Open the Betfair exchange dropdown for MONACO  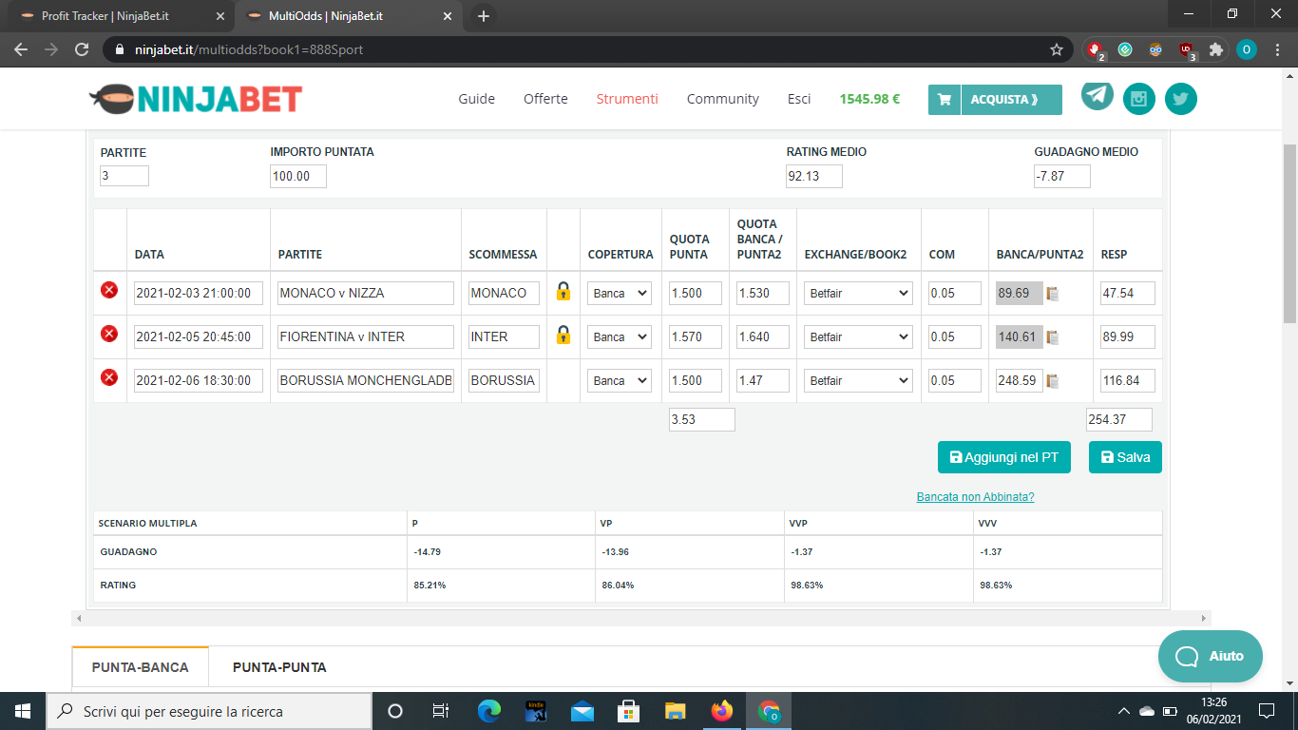[858, 293]
